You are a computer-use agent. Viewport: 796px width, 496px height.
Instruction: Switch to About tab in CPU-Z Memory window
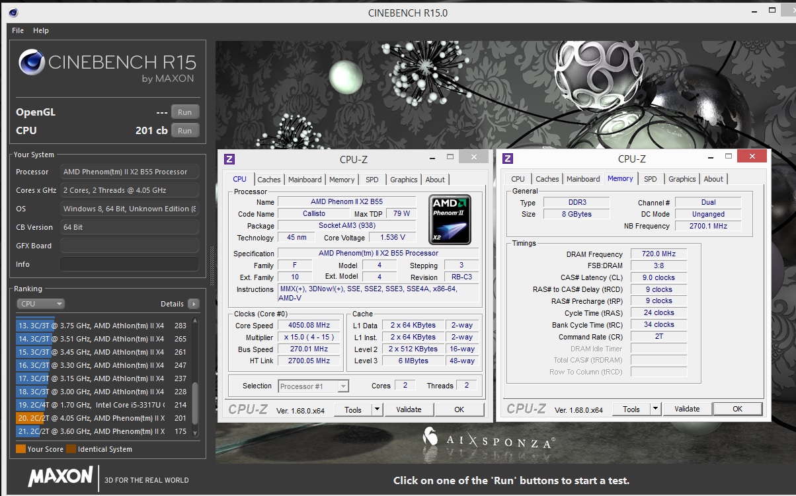713,179
